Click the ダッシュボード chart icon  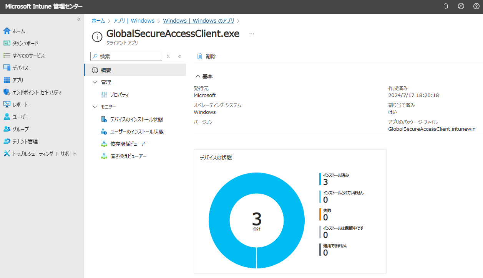point(7,43)
